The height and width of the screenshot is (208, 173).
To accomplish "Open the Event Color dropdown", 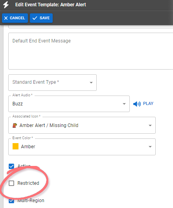I will point(82,147).
